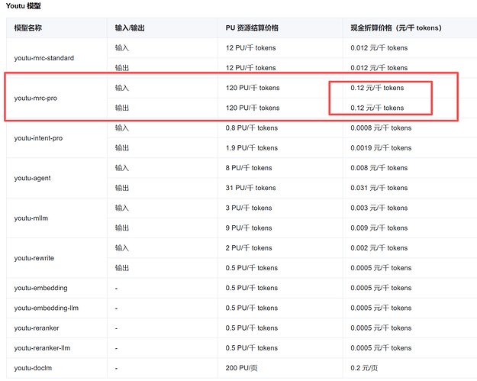The image size is (477, 381).
Task: Select the '模型名称' column header
Action: [x=28, y=28]
